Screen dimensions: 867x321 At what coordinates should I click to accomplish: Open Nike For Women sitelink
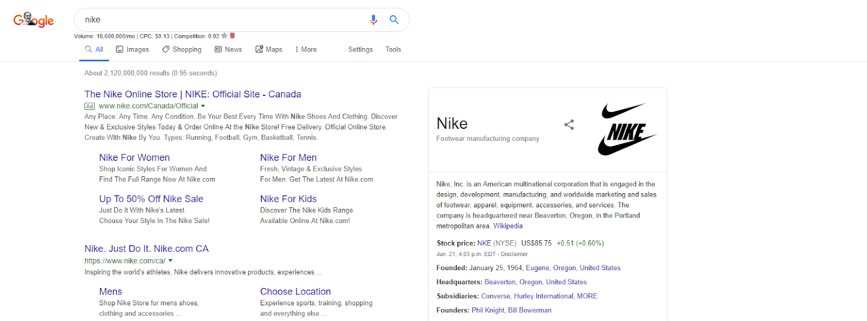[x=134, y=158]
